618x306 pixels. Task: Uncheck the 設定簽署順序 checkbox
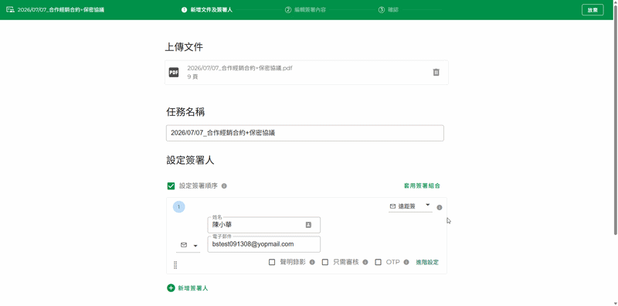[171, 186]
